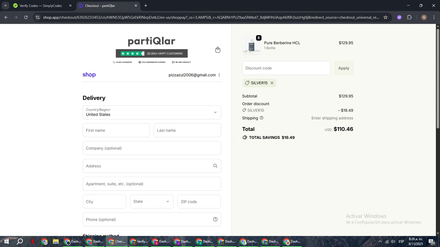Screen dimensions: 440x247
Task: Bookmark this page with the star icon
Action: 385,17
